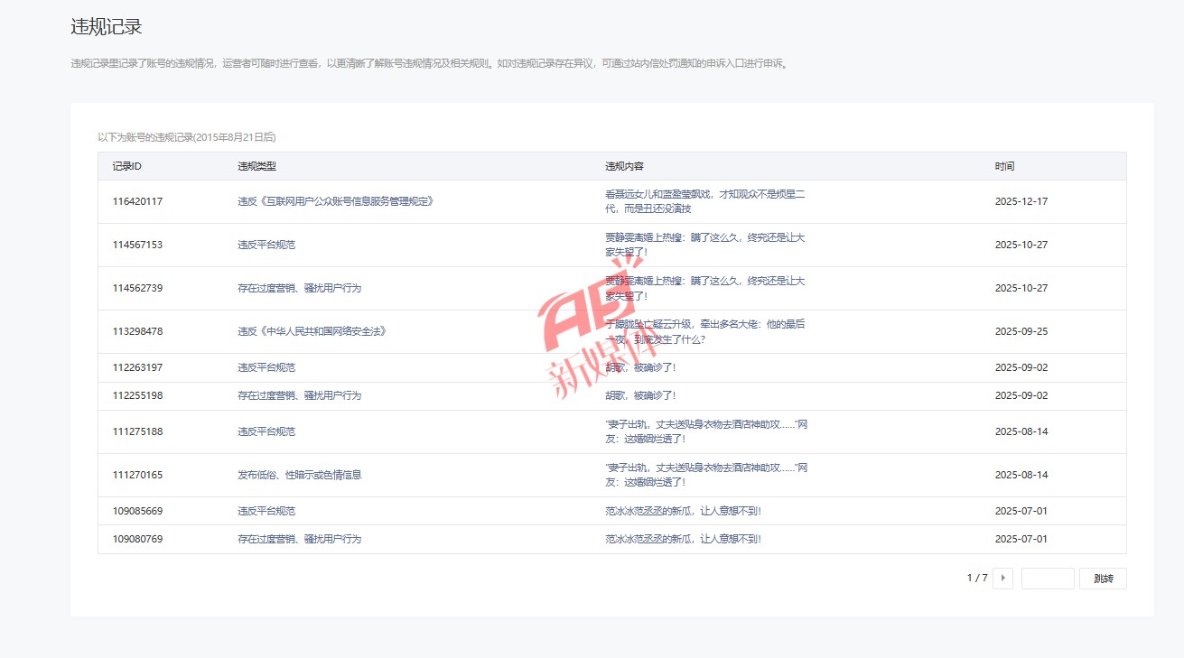Open 范冰冰范丞丞 content in record 109080769

pyautogui.click(x=683, y=539)
